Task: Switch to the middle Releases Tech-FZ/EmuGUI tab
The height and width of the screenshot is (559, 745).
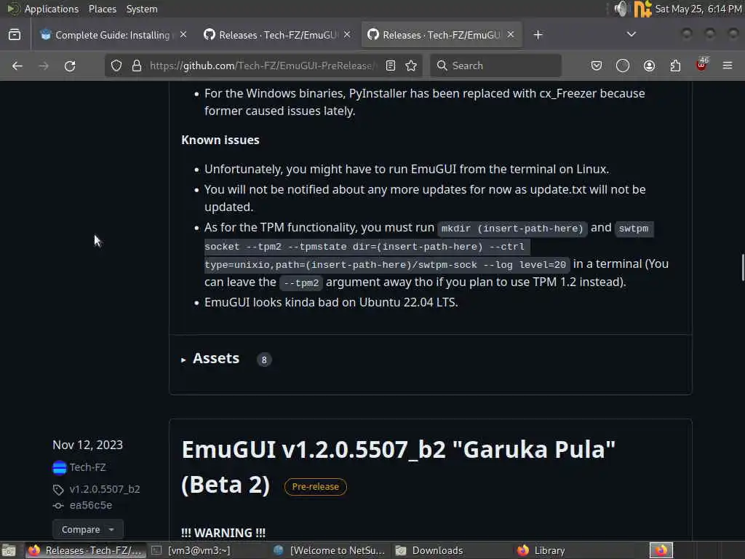Action: [x=277, y=35]
